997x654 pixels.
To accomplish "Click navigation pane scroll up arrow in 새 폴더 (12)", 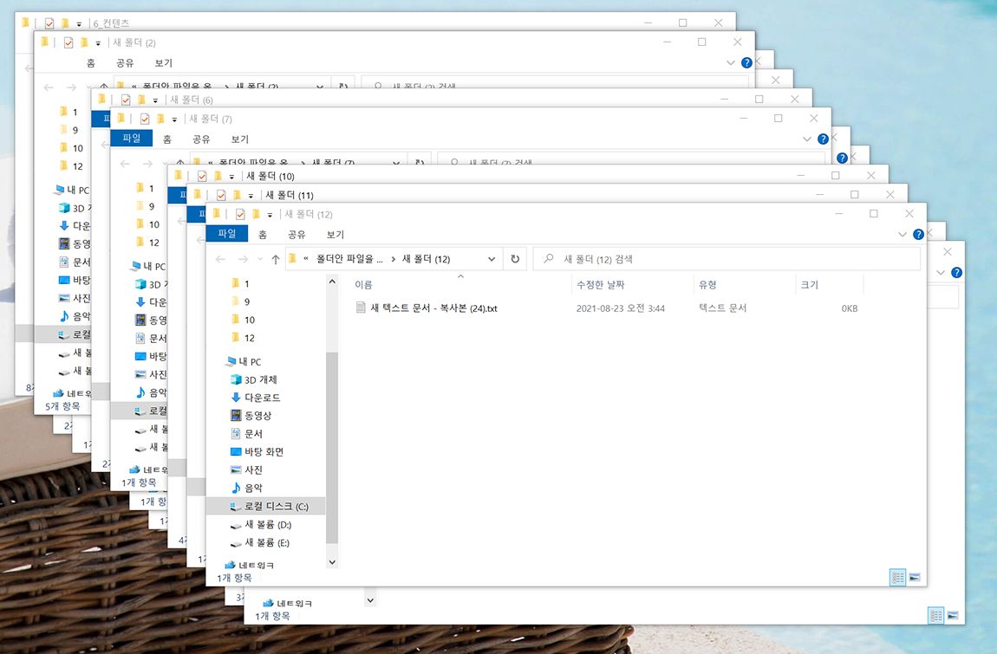I will 332,282.
